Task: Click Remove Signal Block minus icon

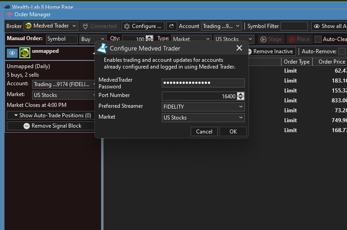Action: 27,126
